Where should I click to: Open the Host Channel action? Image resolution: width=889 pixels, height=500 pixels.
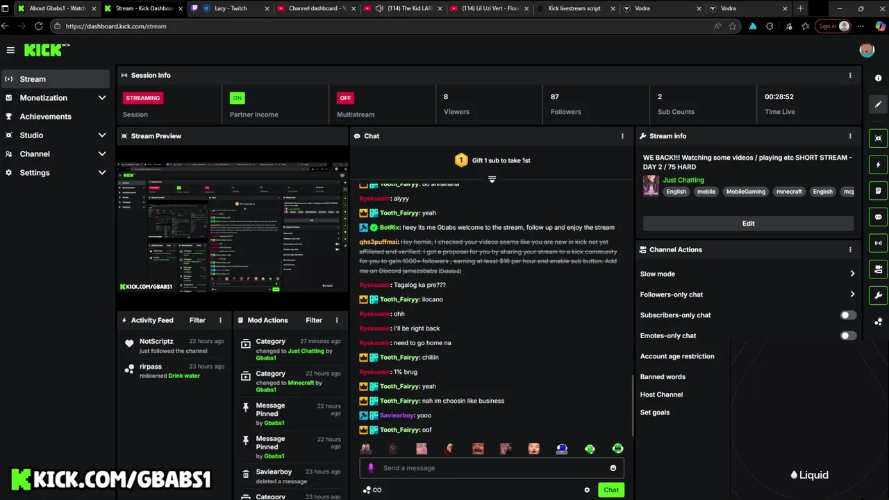tap(661, 394)
